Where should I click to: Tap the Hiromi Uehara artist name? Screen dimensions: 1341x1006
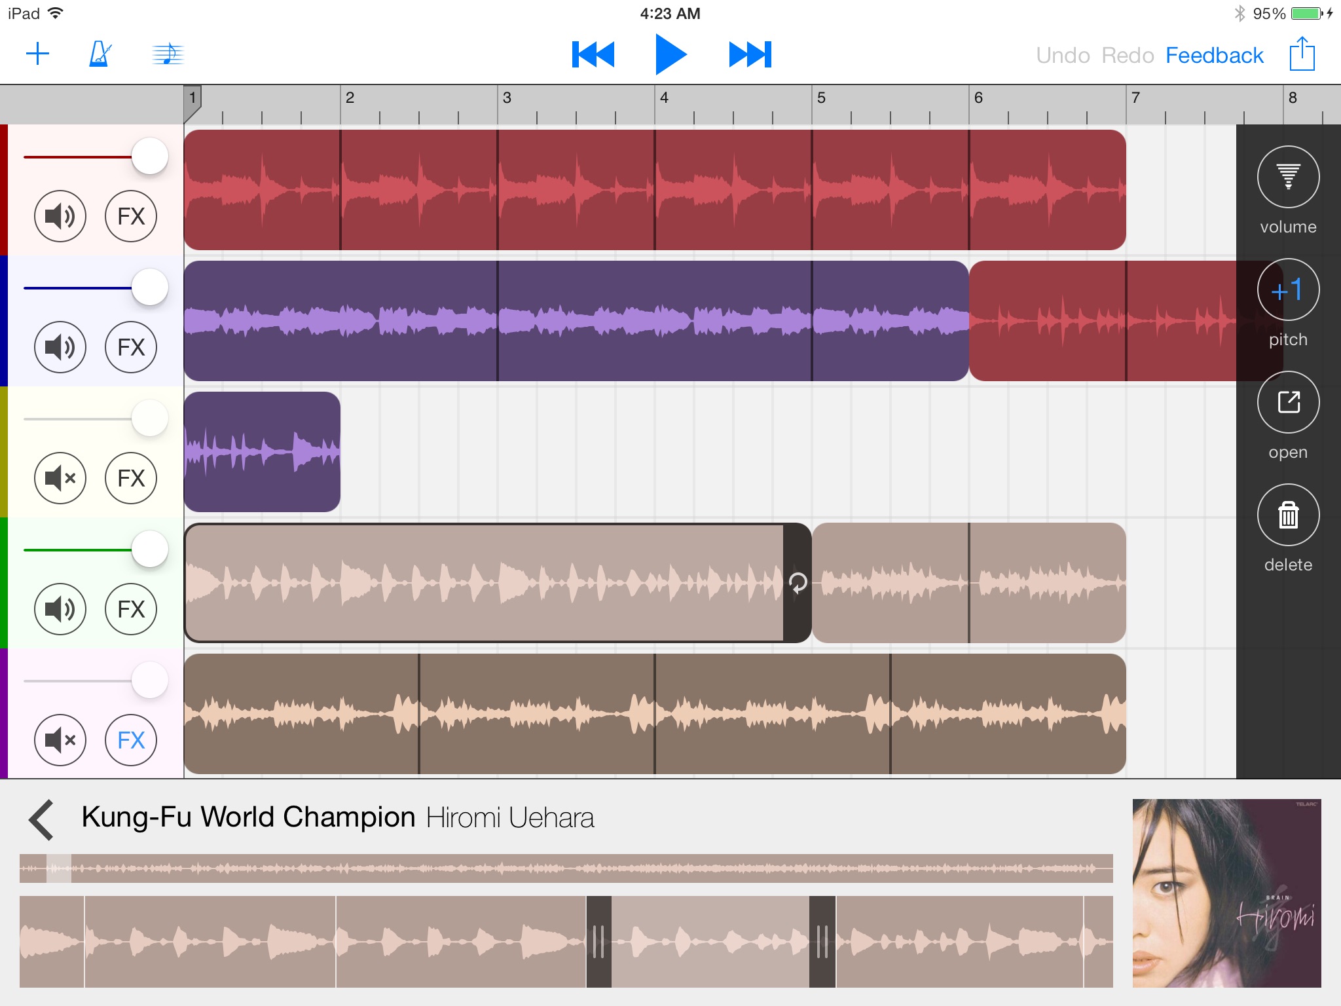click(x=510, y=818)
